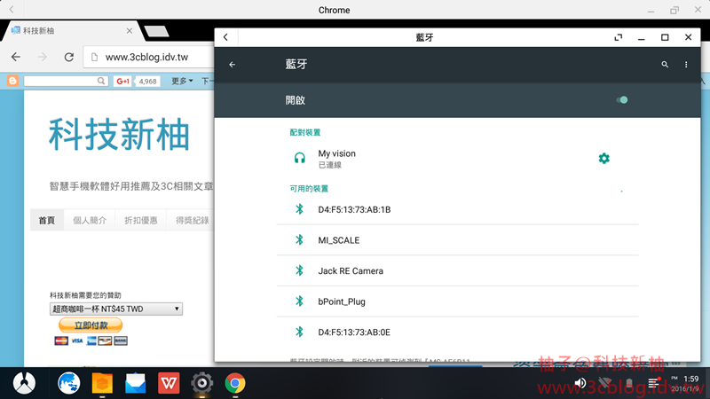This screenshot has height=399, width=710.
Task: Click Bluetooth icon beside D4:F5:13:73:AB:0E
Action: pos(299,332)
